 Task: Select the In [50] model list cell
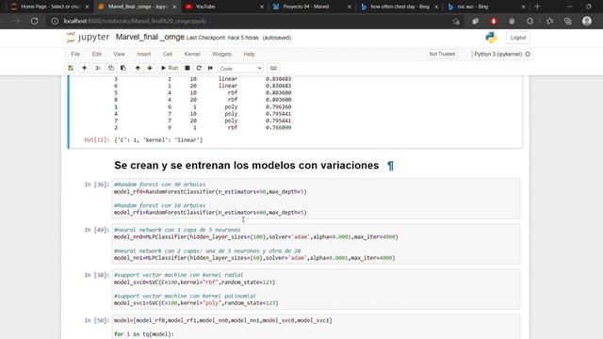coord(316,327)
